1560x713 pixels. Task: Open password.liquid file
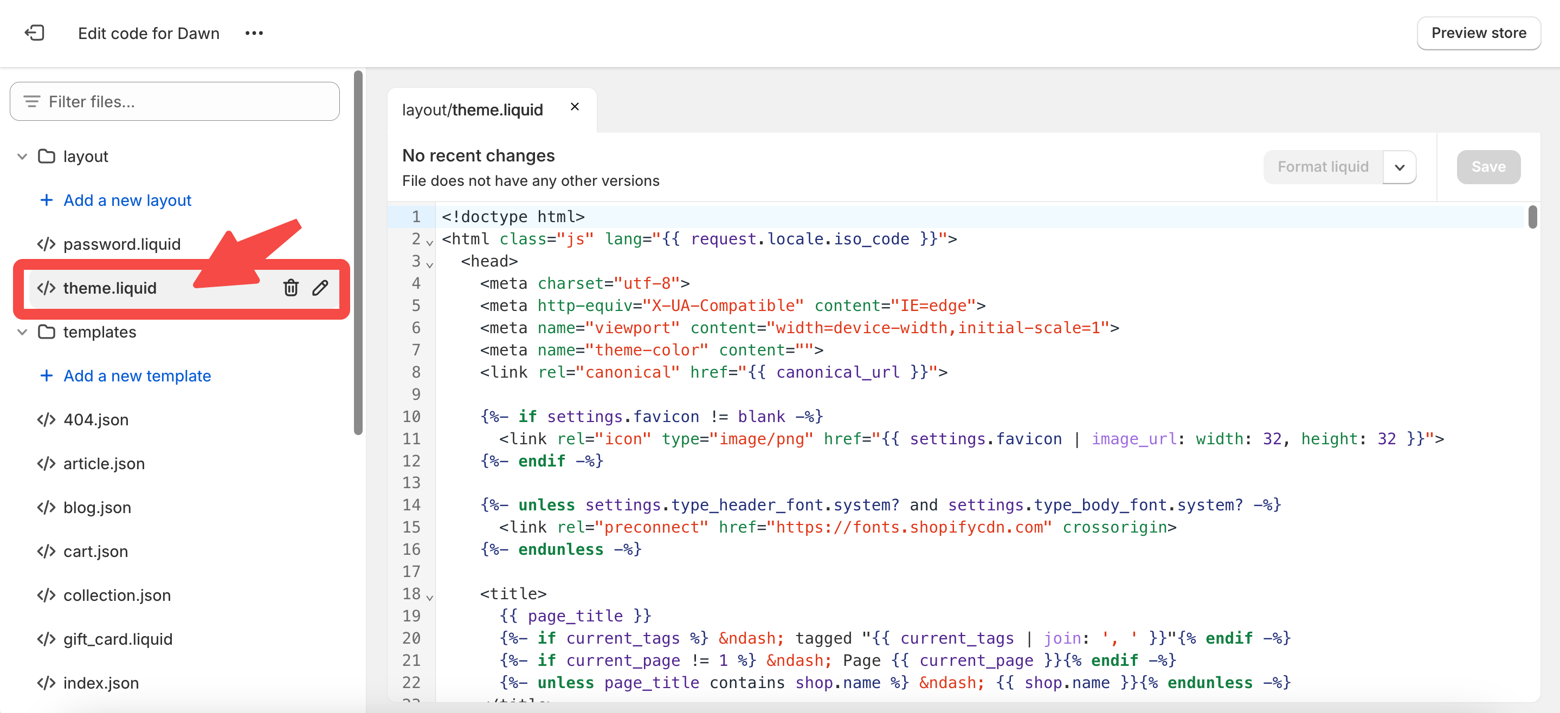121,244
